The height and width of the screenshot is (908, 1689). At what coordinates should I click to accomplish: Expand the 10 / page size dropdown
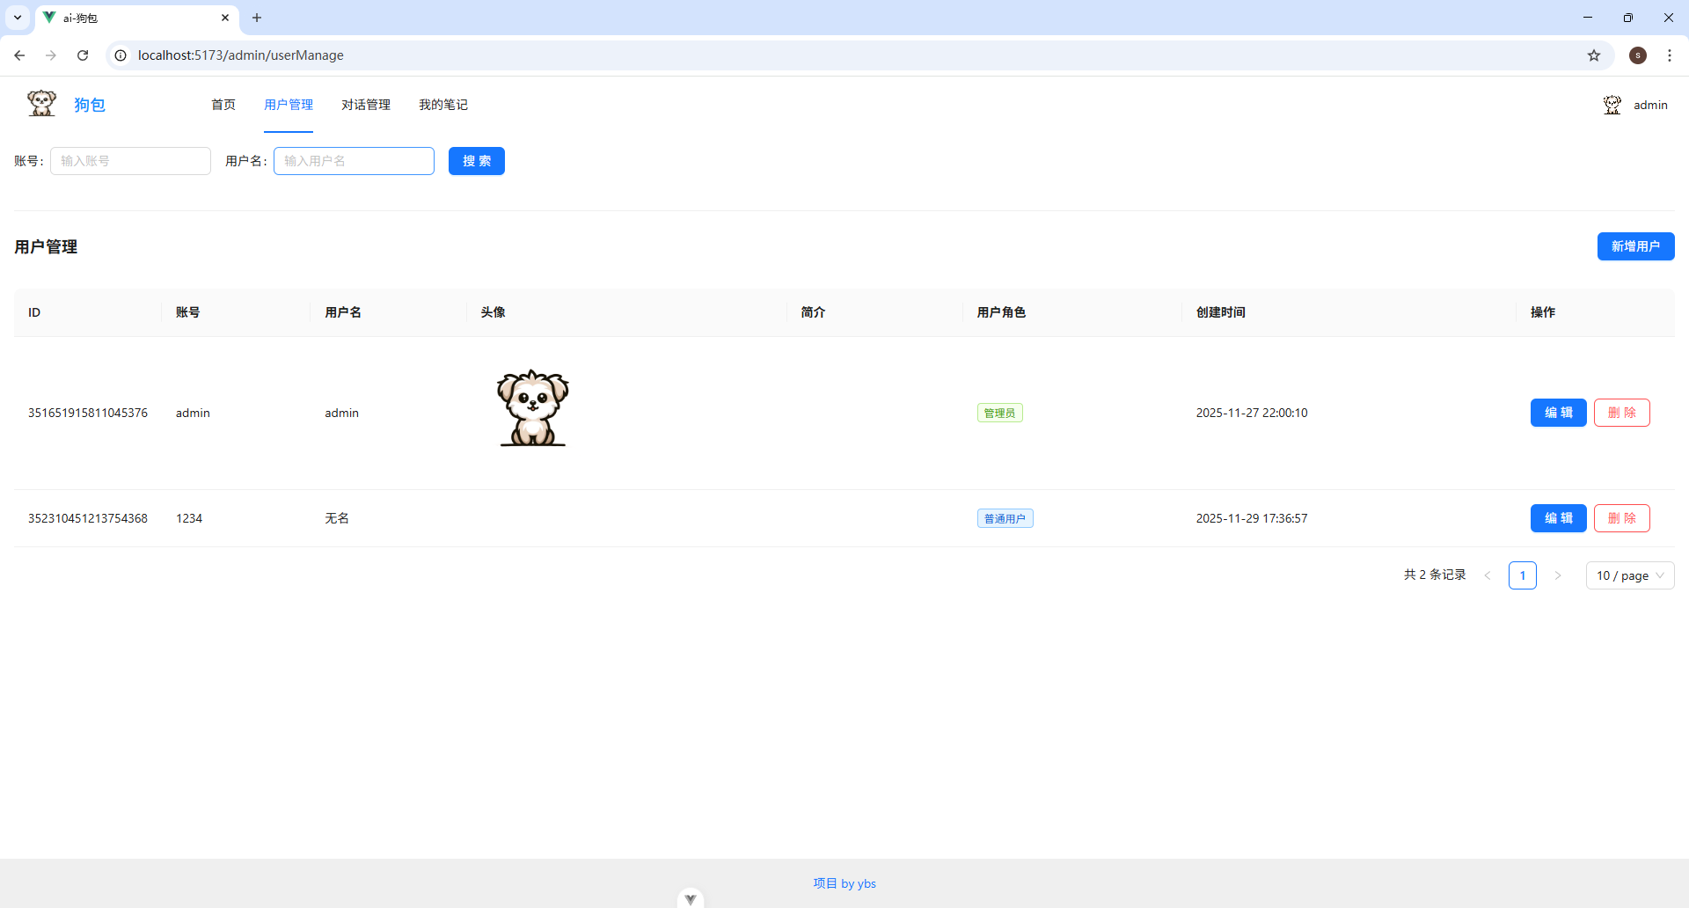coord(1629,575)
